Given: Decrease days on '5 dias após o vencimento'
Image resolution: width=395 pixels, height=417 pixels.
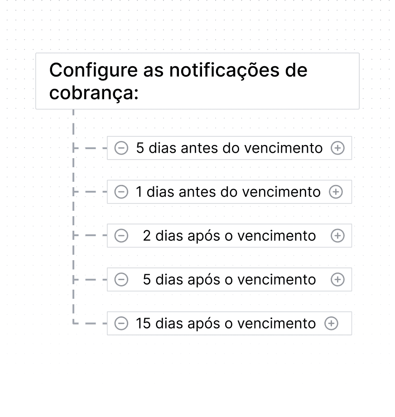Looking at the screenshot, I should point(121,280).
